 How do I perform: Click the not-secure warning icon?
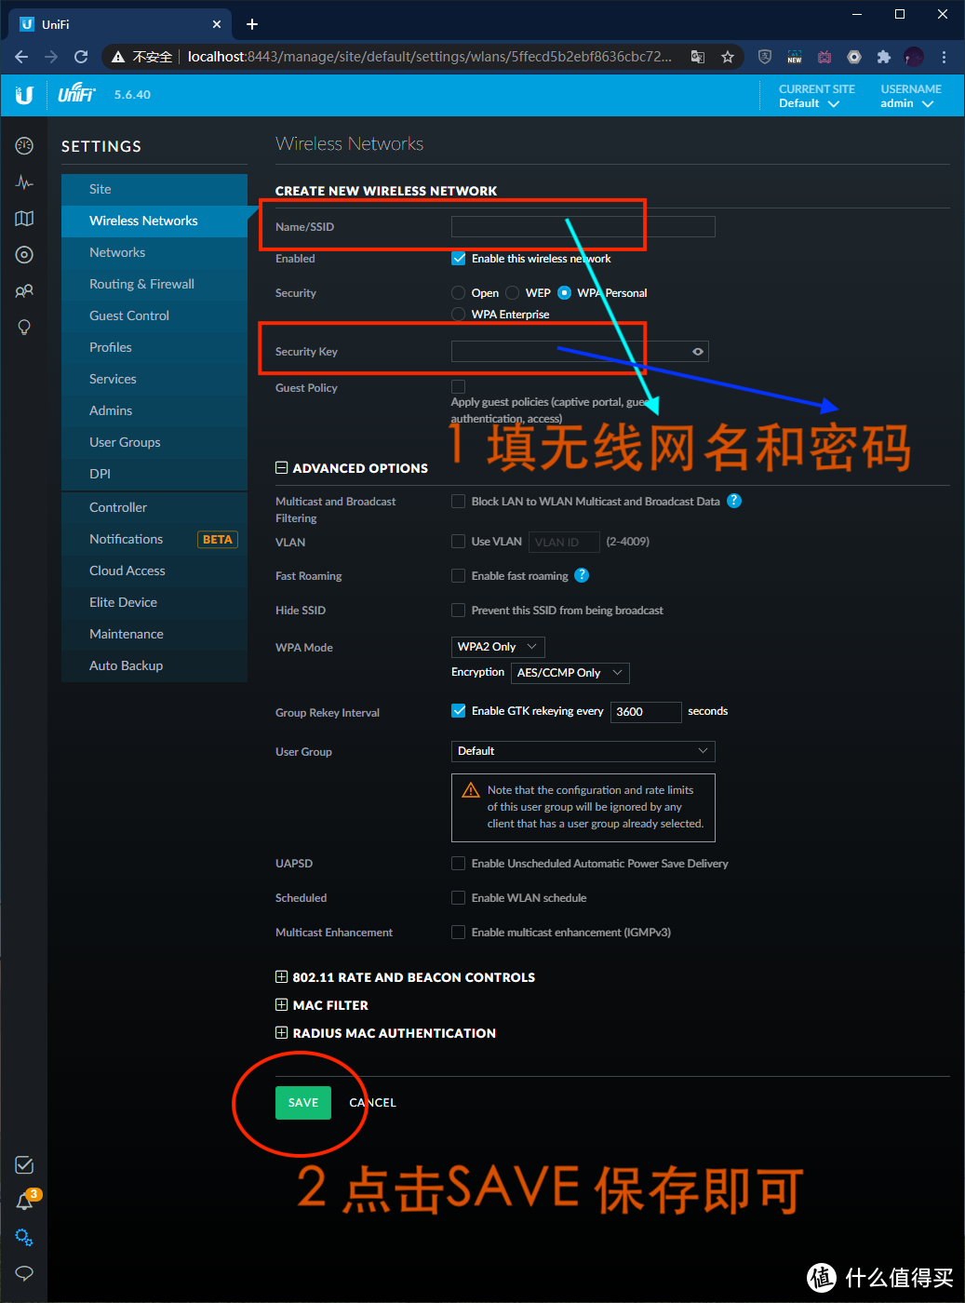(118, 57)
